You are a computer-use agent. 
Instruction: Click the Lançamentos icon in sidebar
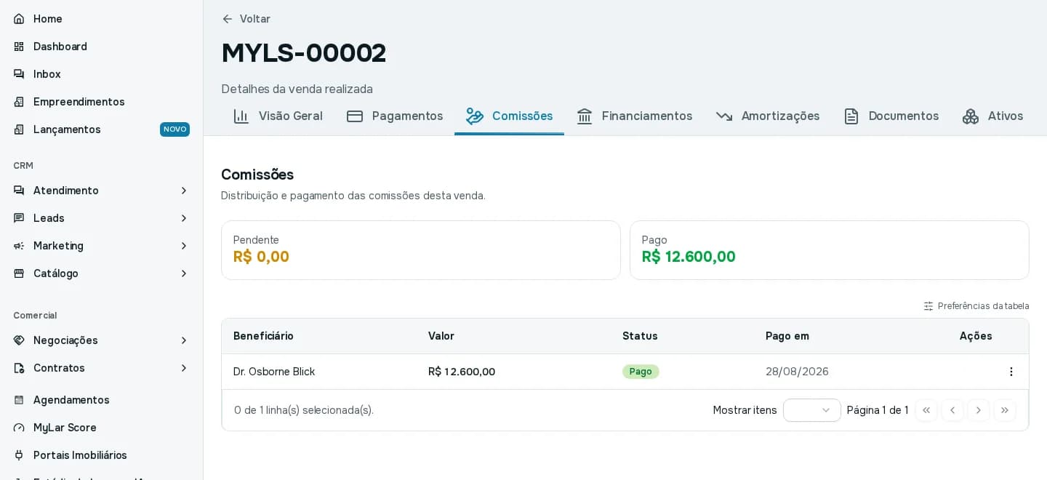pos(19,129)
